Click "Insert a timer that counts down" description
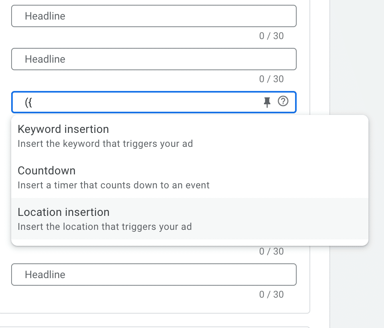This screenshot has height=328, width=384. click(114, 185)
